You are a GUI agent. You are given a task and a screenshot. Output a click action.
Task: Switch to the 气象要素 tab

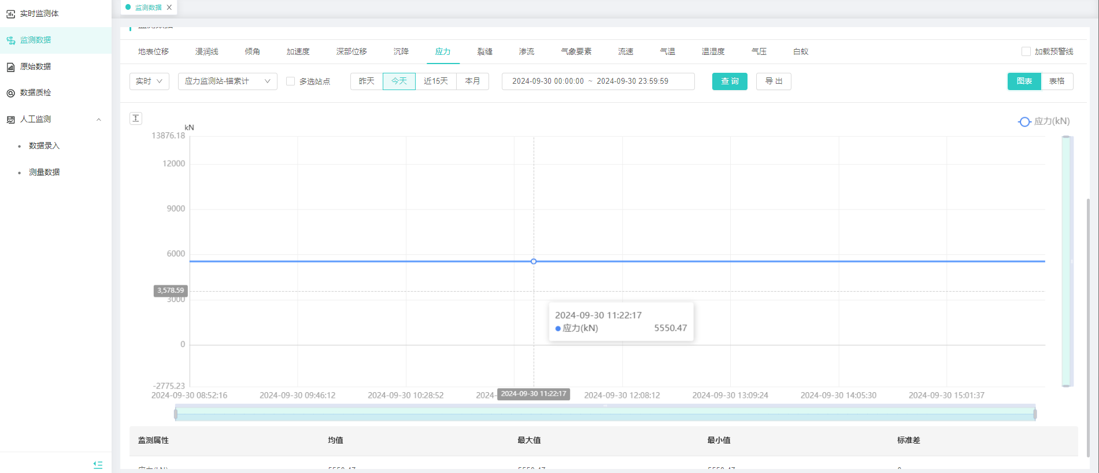(x=576, y=51)
